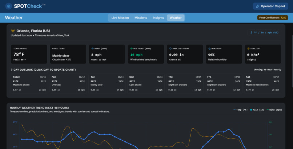This screenshot has height=149, width=293.
Task: Click the Hub Wind 16 mph value
Action: tap(136, 55)
